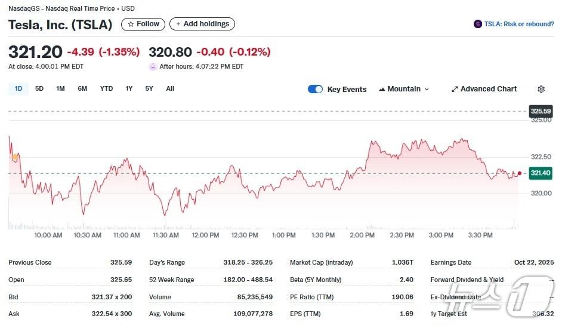
Task: Select the 1M chart range
Action: (x=60, y=88)
